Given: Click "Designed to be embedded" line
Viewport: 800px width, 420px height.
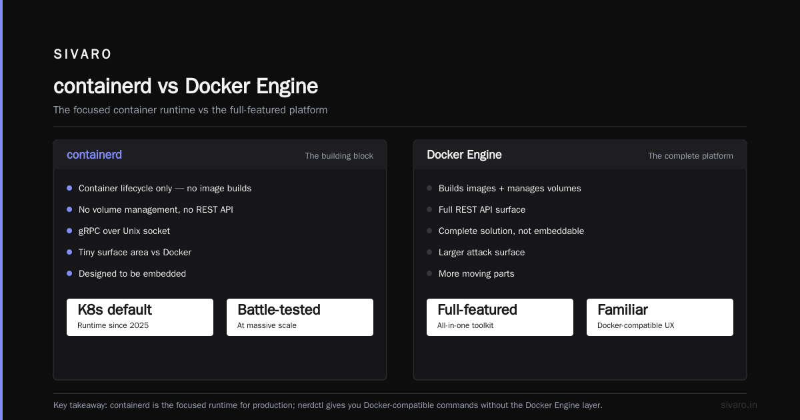Looking at the screenshot, I should coord(132,273).
